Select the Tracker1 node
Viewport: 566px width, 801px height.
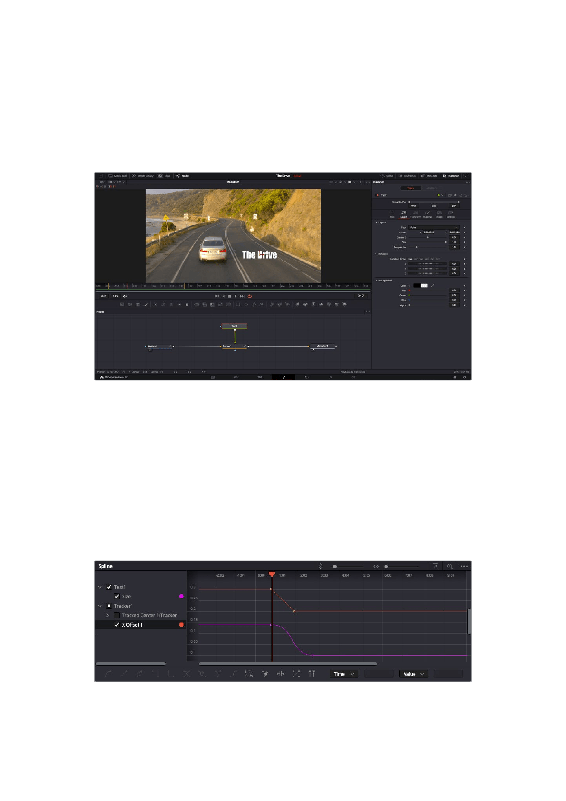point(234,347)
